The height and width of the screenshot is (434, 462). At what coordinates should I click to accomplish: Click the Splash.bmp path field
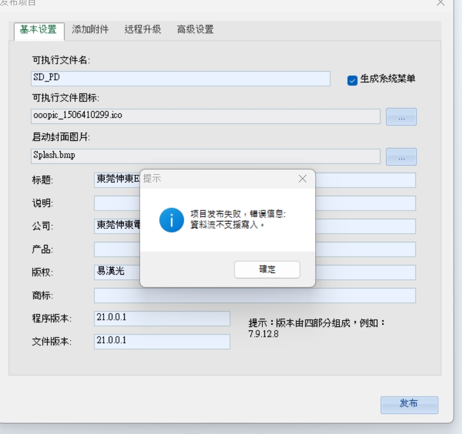click(205, 156)
